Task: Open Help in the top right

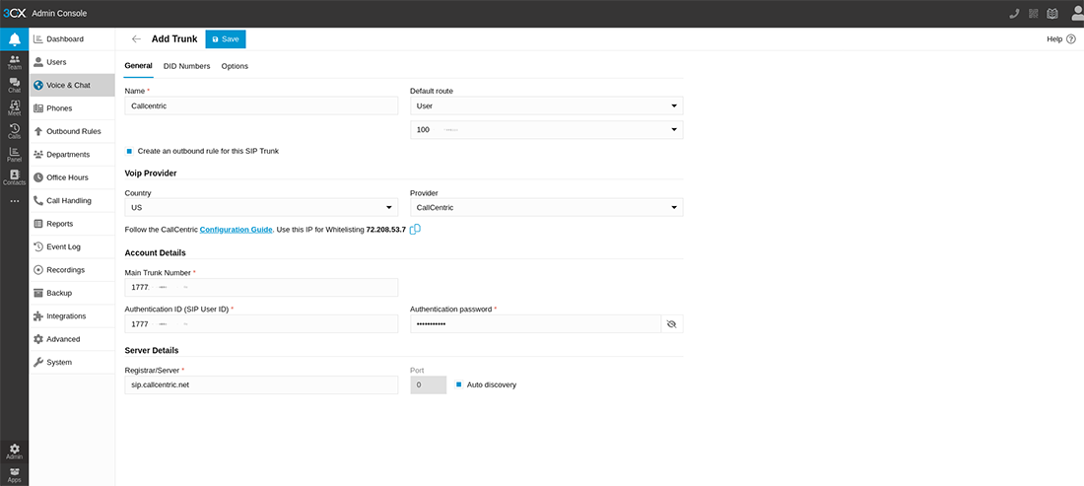Action: coord(1061,39)
